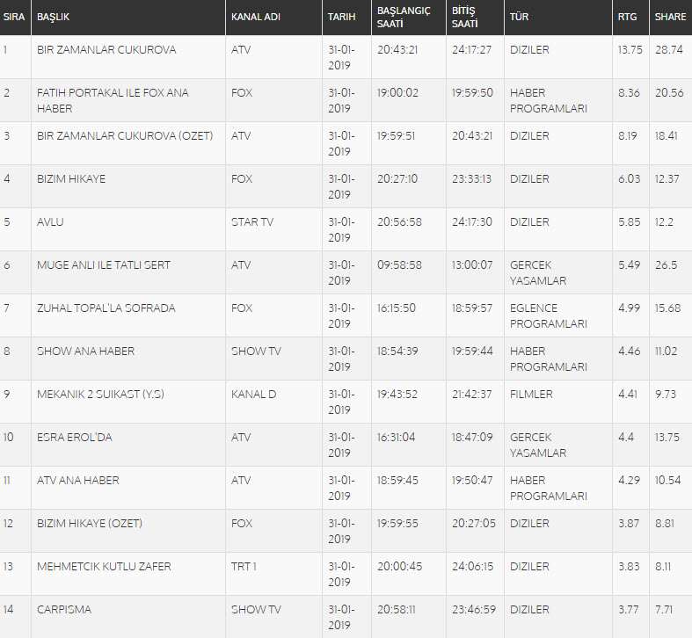
Task: Click the TRT 1 channel cell
Action: point(245,567)
